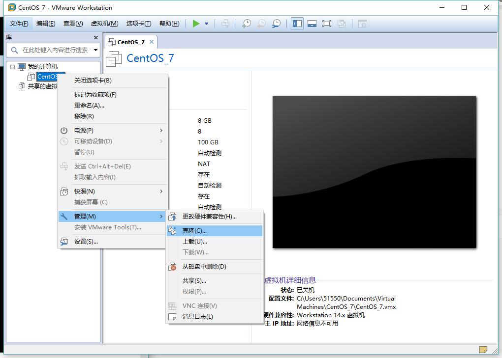Open snapshot manager toolbar icon
The image size is (502, 358).
click(x=276, y=23)
